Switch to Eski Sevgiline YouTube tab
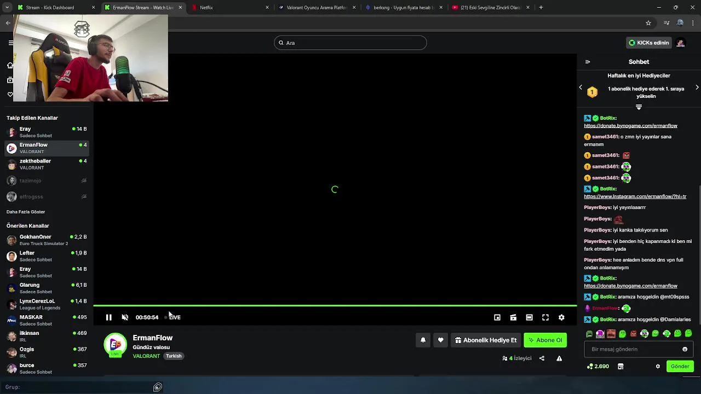 [491, 8]
